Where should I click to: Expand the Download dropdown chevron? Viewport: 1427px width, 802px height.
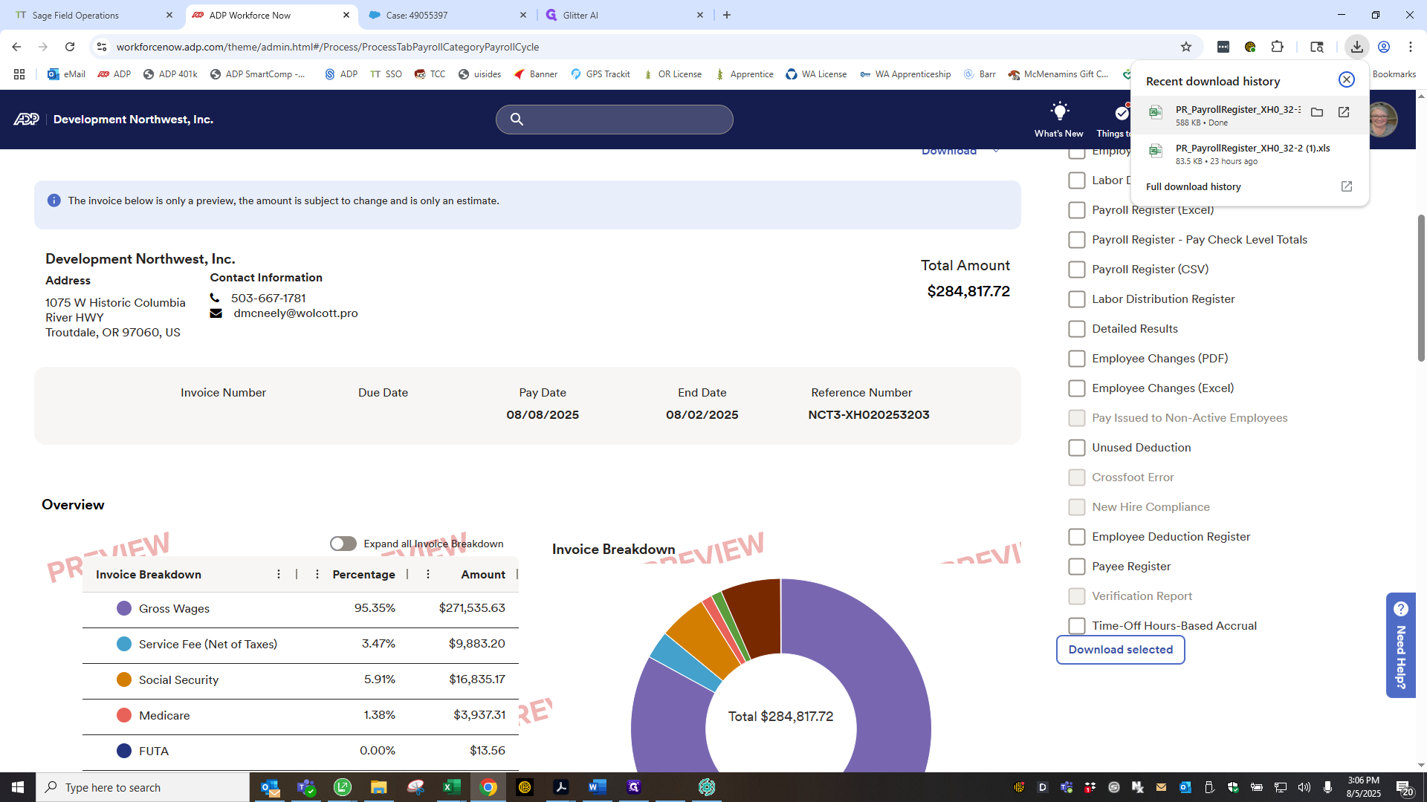(x=996, y=151)
